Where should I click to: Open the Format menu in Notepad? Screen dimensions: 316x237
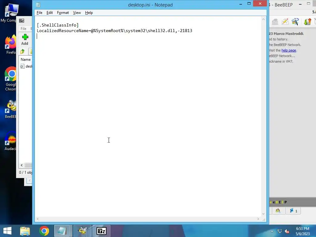pyautogui.click(x=63, y=13)
